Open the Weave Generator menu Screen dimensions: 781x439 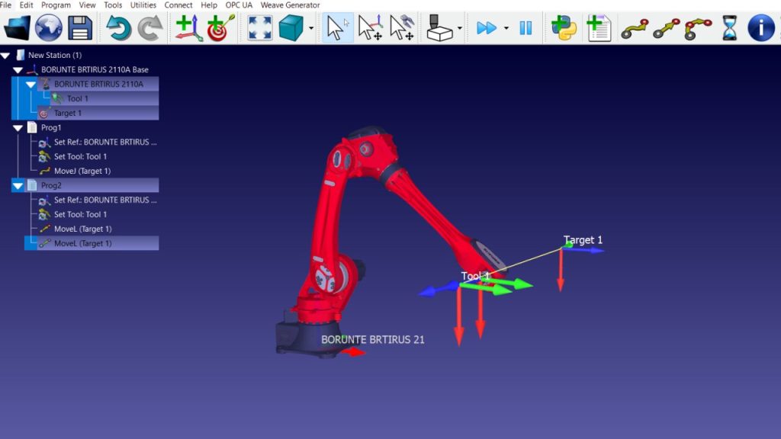coord(290,5)
